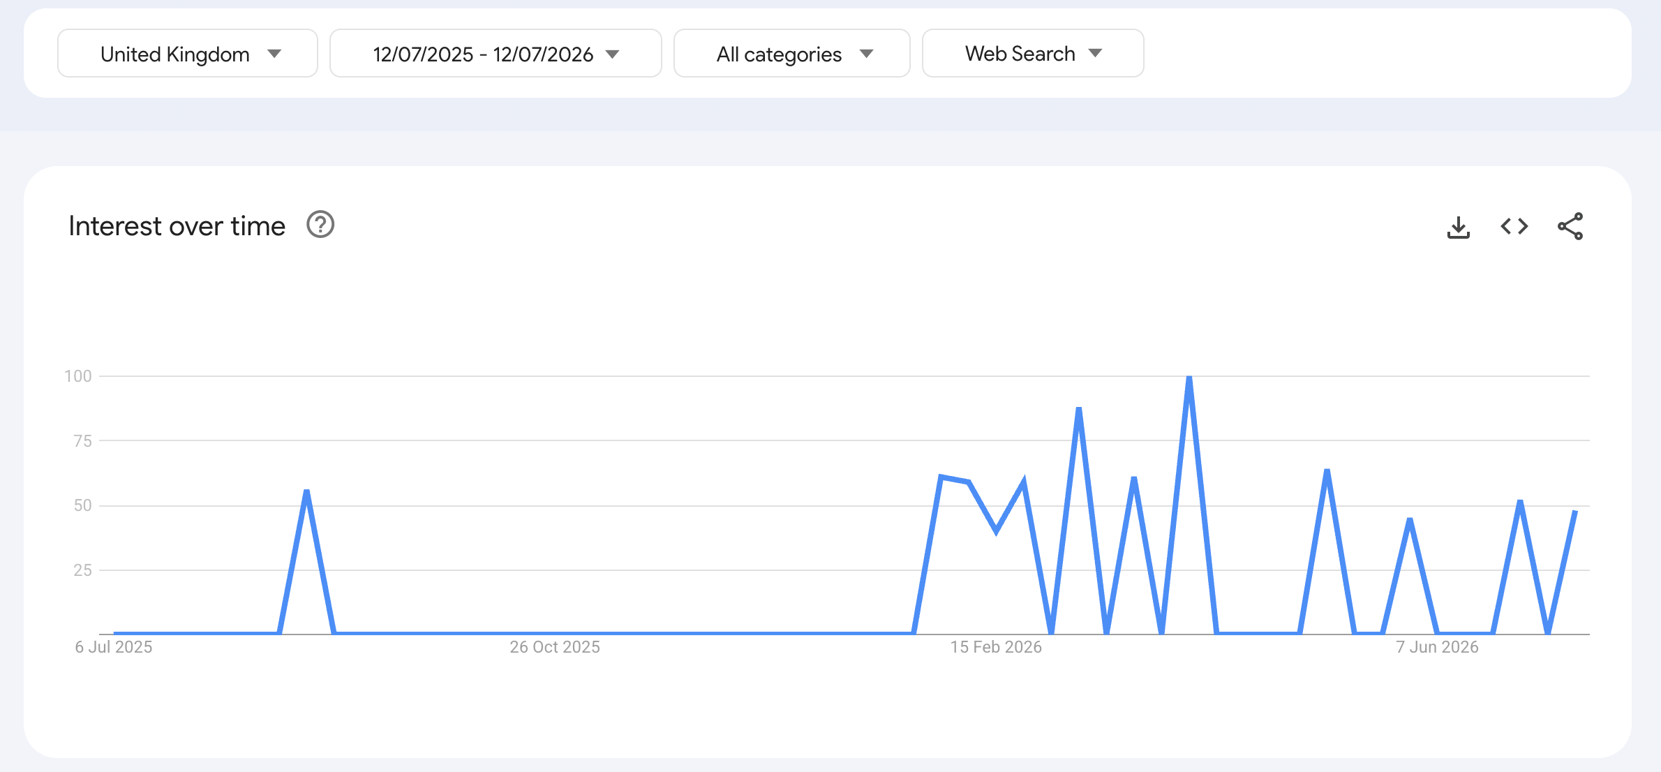Click the 15 Feb 2026 axis label

(996, 647)
